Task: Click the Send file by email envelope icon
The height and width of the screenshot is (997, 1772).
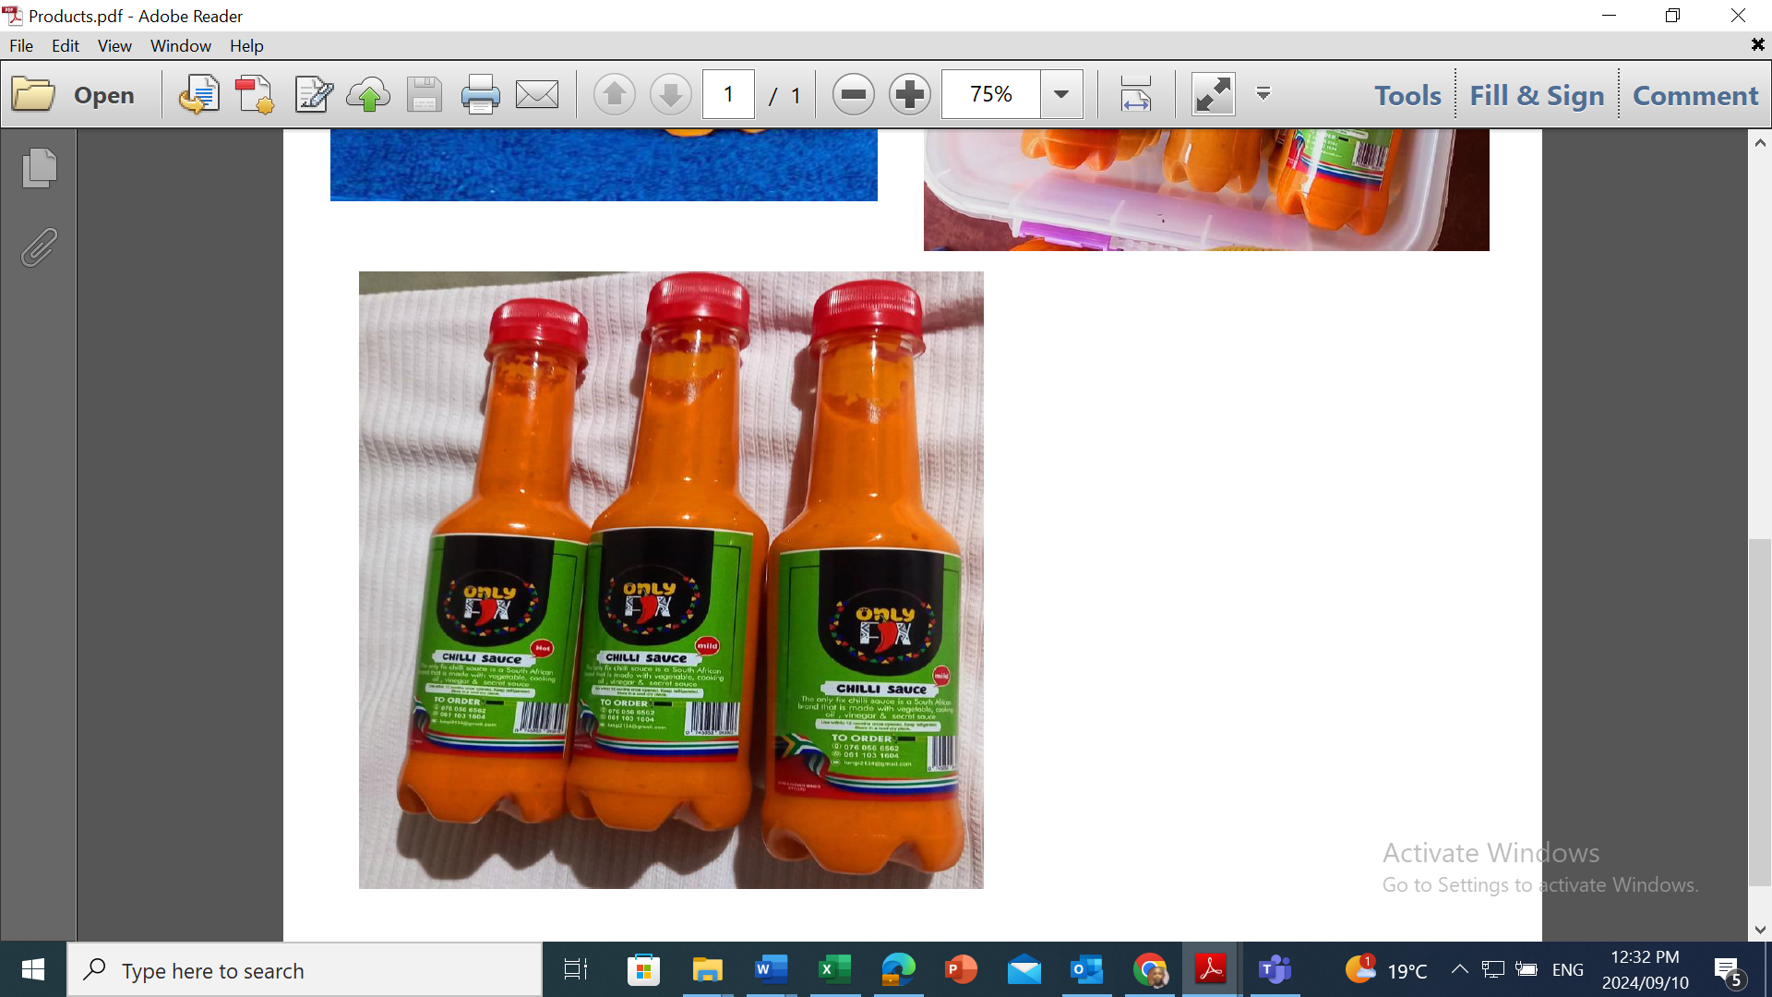Action: coord(537,94)
